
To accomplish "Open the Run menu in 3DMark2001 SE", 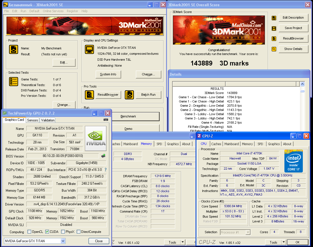I will [23, 11].
